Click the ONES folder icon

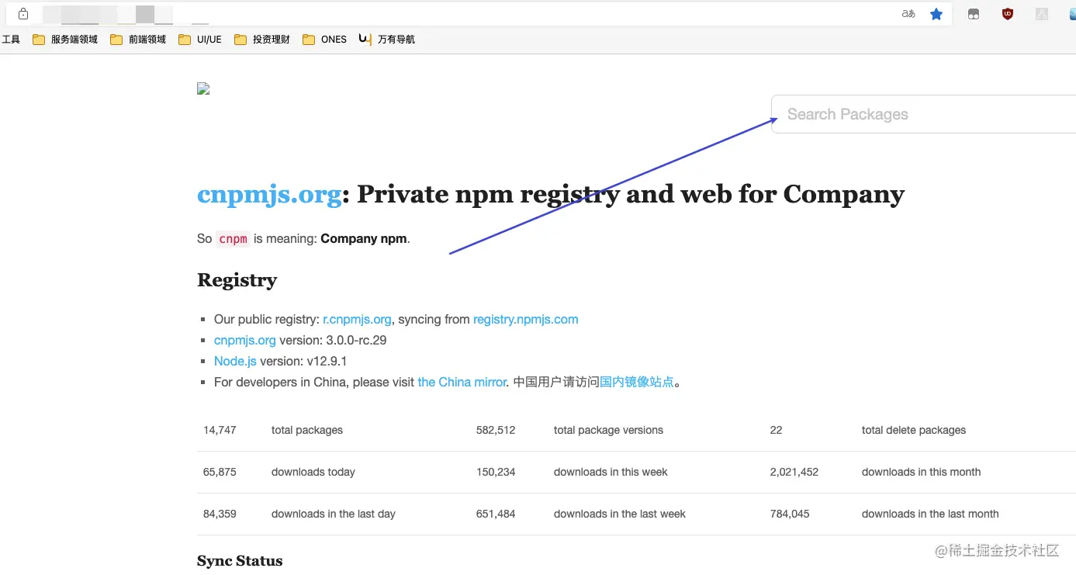(x=309, y=40)
